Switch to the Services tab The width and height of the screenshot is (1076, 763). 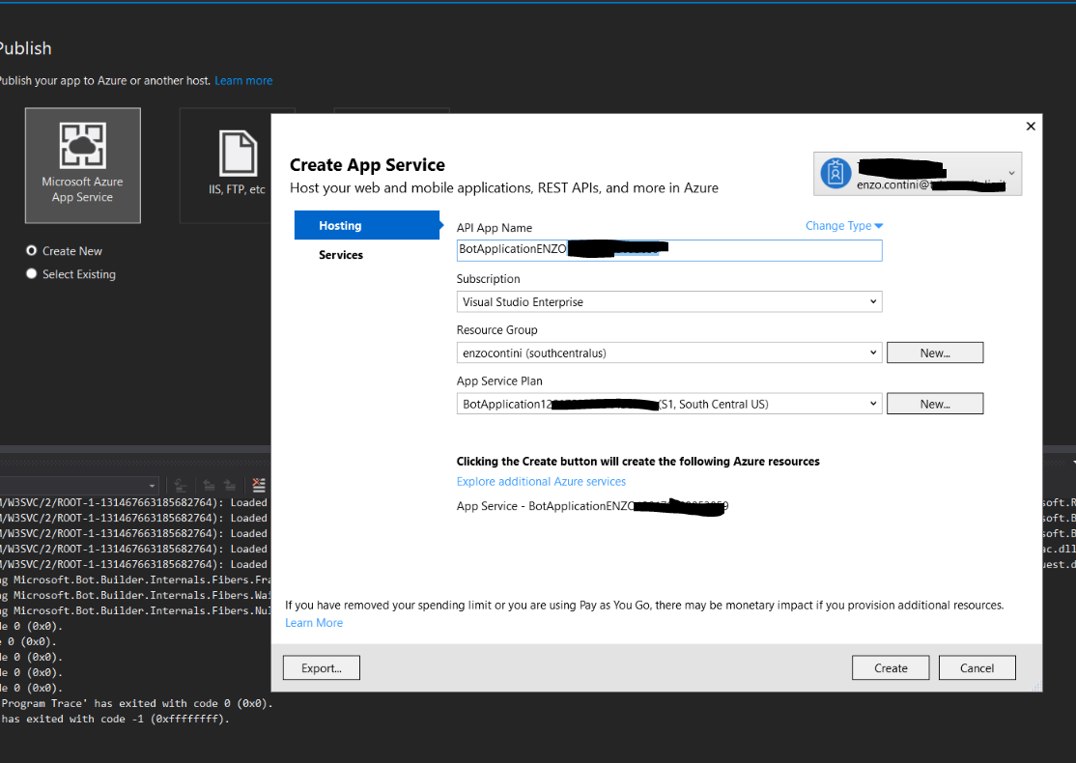[x=341, y=255]
